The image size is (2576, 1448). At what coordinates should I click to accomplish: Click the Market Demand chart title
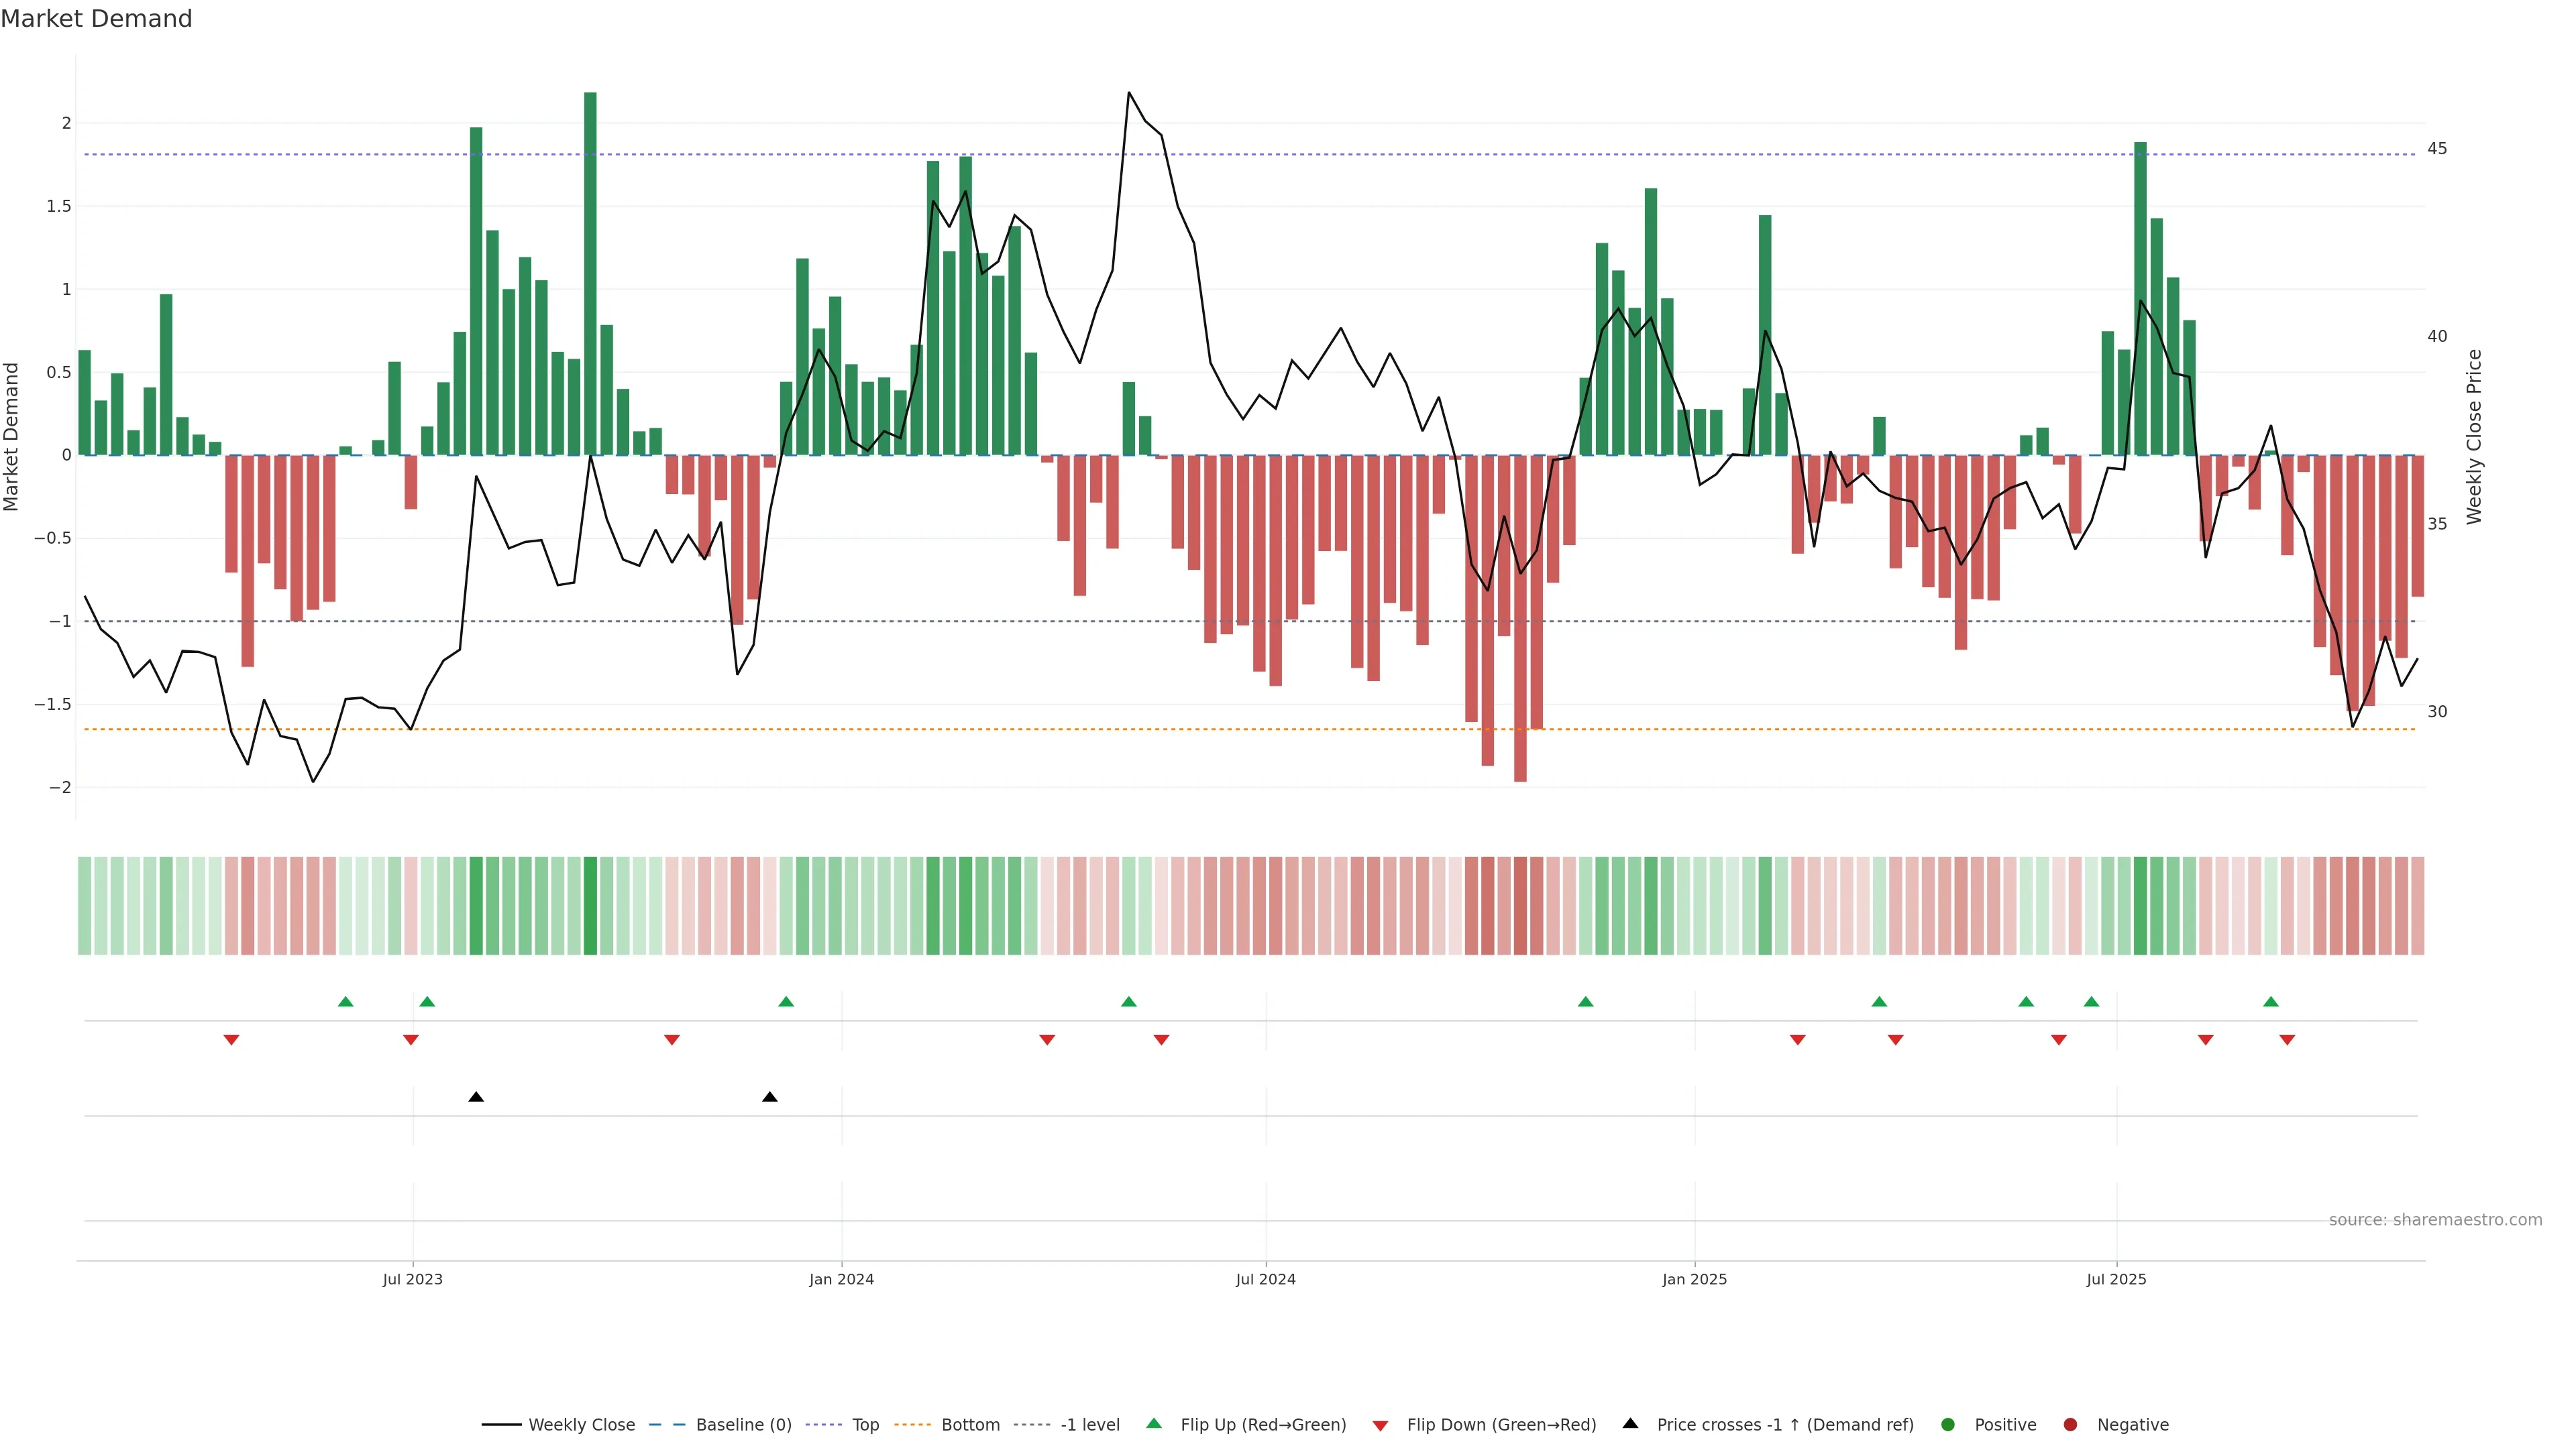point(96,19)
